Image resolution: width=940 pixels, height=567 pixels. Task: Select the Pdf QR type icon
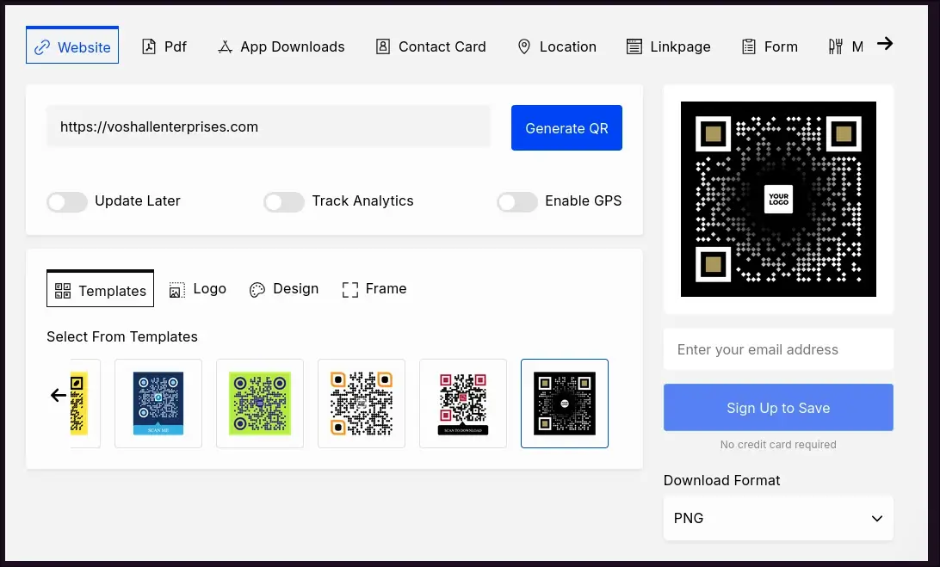tap(149, 46)
